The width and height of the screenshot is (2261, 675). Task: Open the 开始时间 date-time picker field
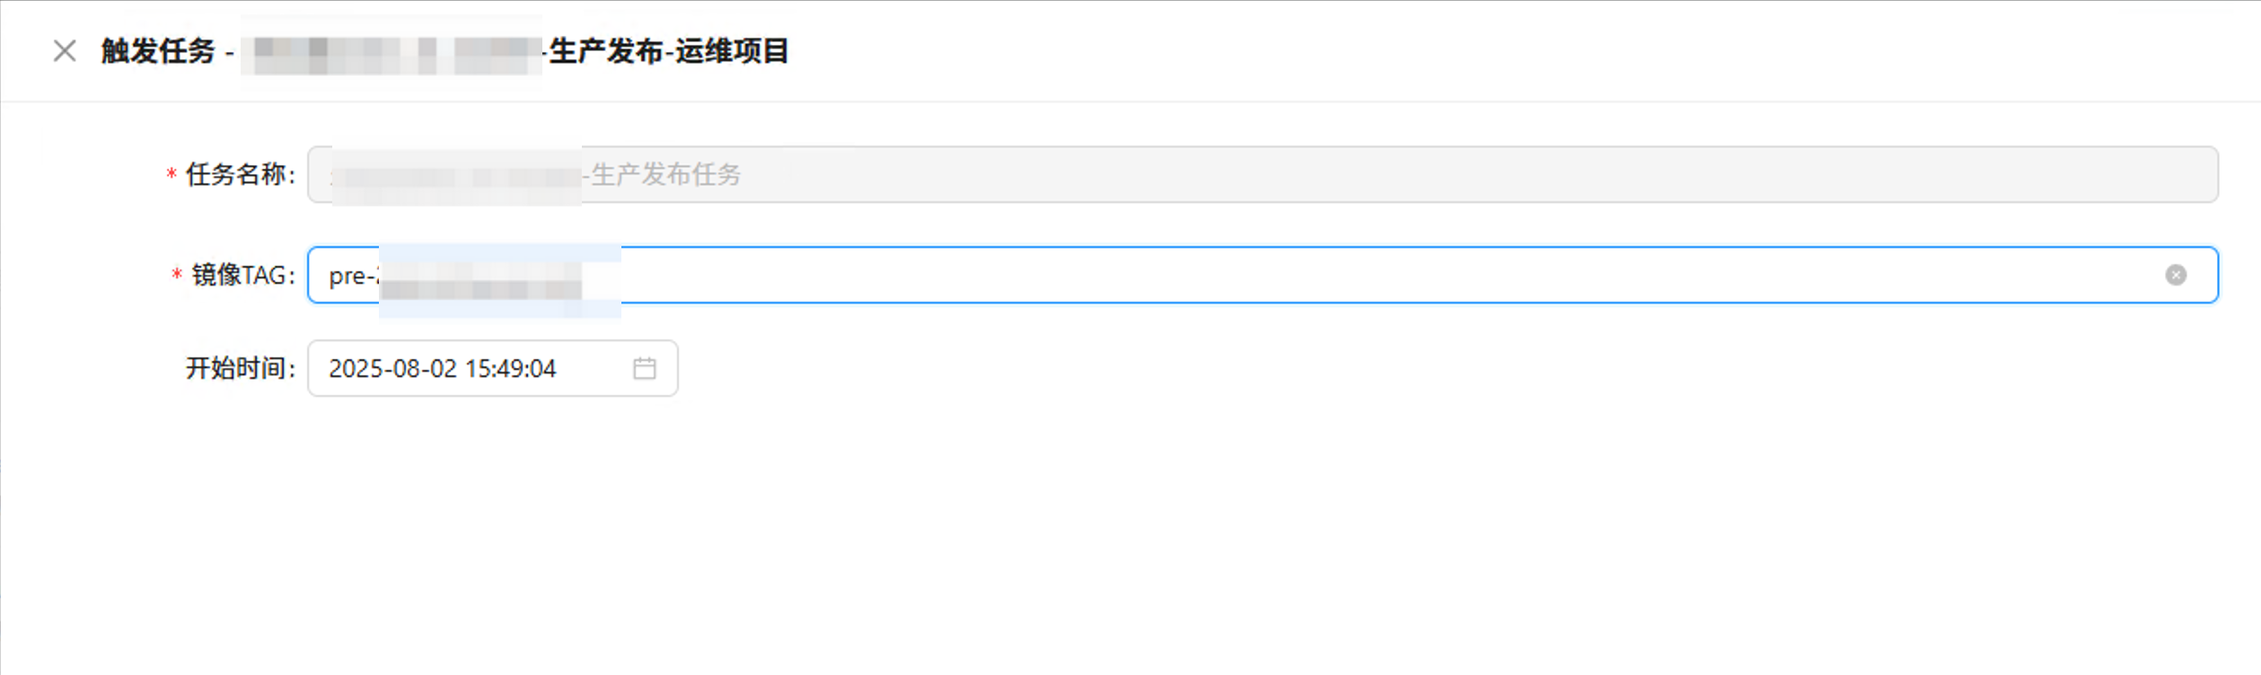coord(493,368)
